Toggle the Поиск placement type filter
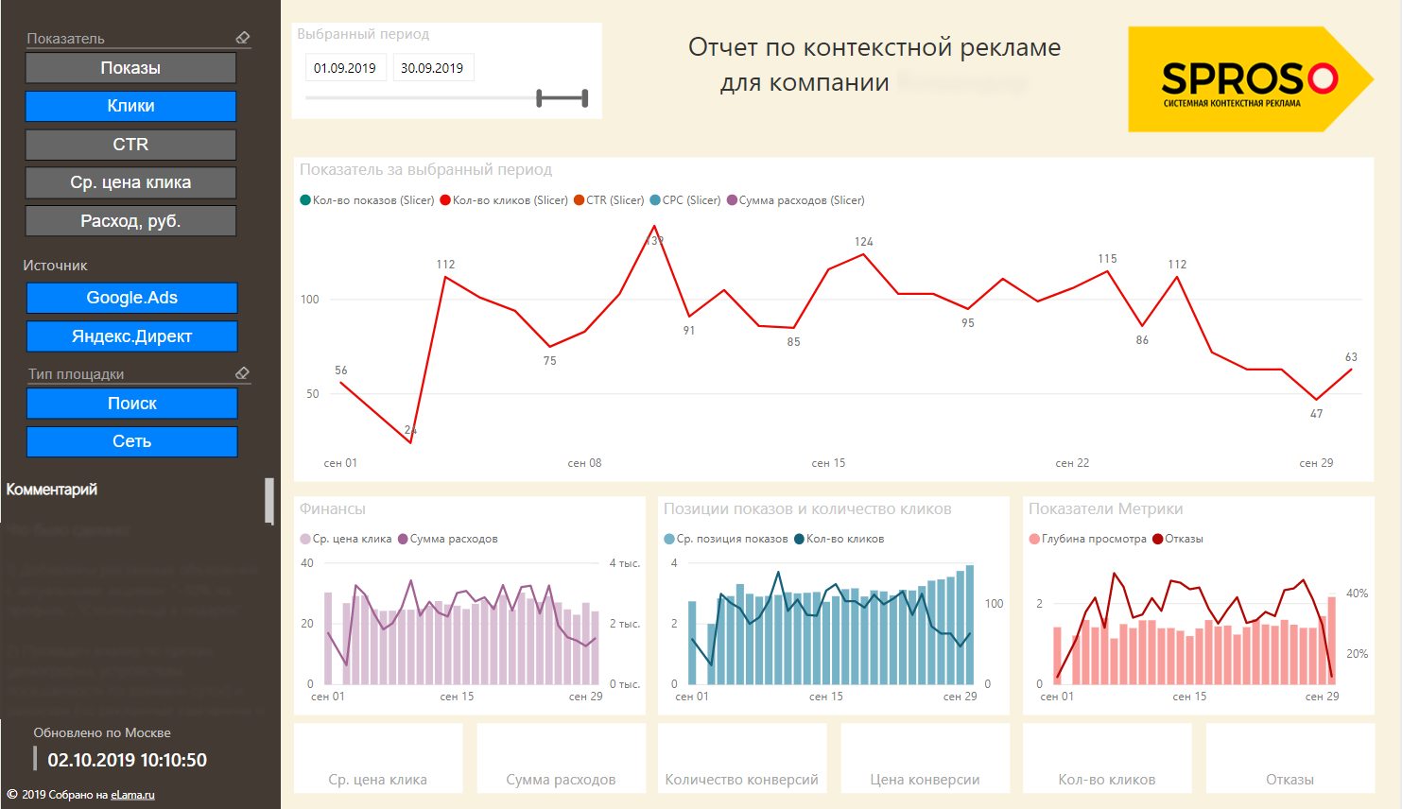Screen dimensions: 1402x809 point(131,404)
